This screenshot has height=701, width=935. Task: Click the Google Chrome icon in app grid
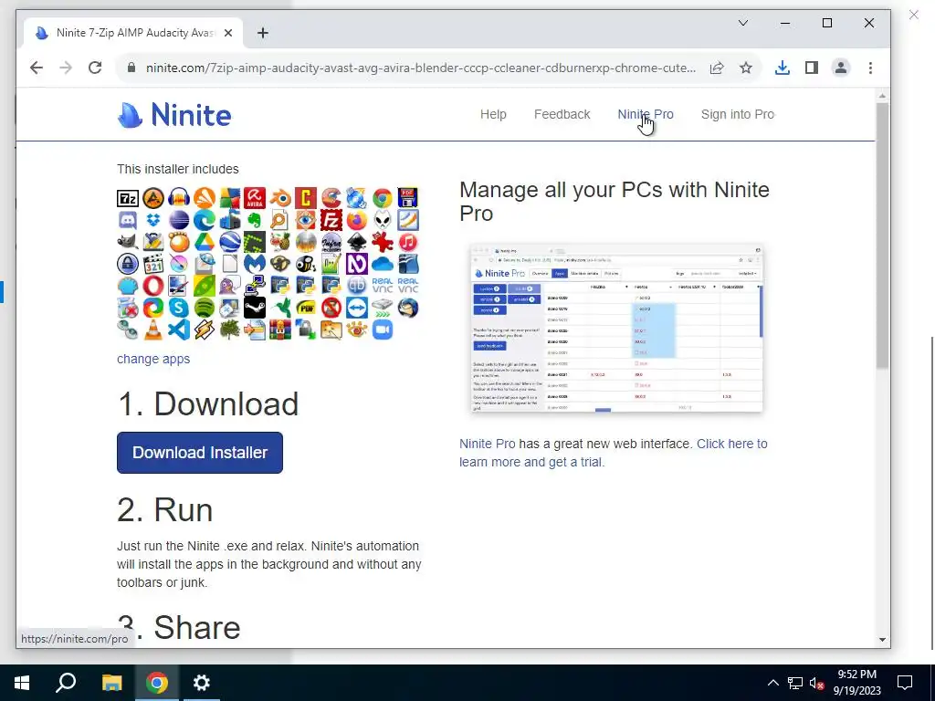point(383,198)
